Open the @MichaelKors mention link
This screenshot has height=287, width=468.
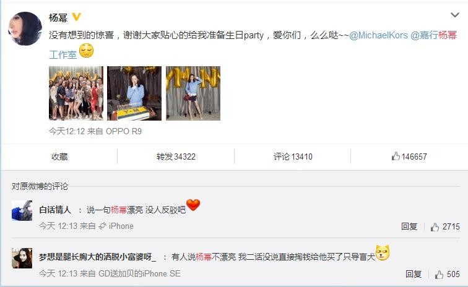click(378, 35)
